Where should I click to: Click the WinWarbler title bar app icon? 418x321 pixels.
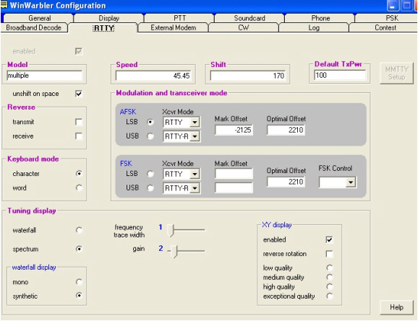click(4, 4)
